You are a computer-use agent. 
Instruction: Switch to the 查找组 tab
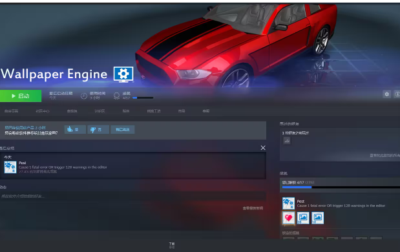[72, 111]
